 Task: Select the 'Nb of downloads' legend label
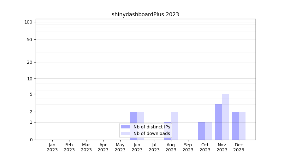151,133
